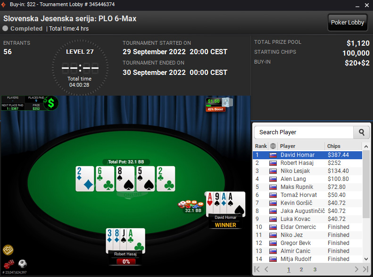The image size is (373, 277).
Task: Click the search magnifier icon
Action: coord(362,132)
